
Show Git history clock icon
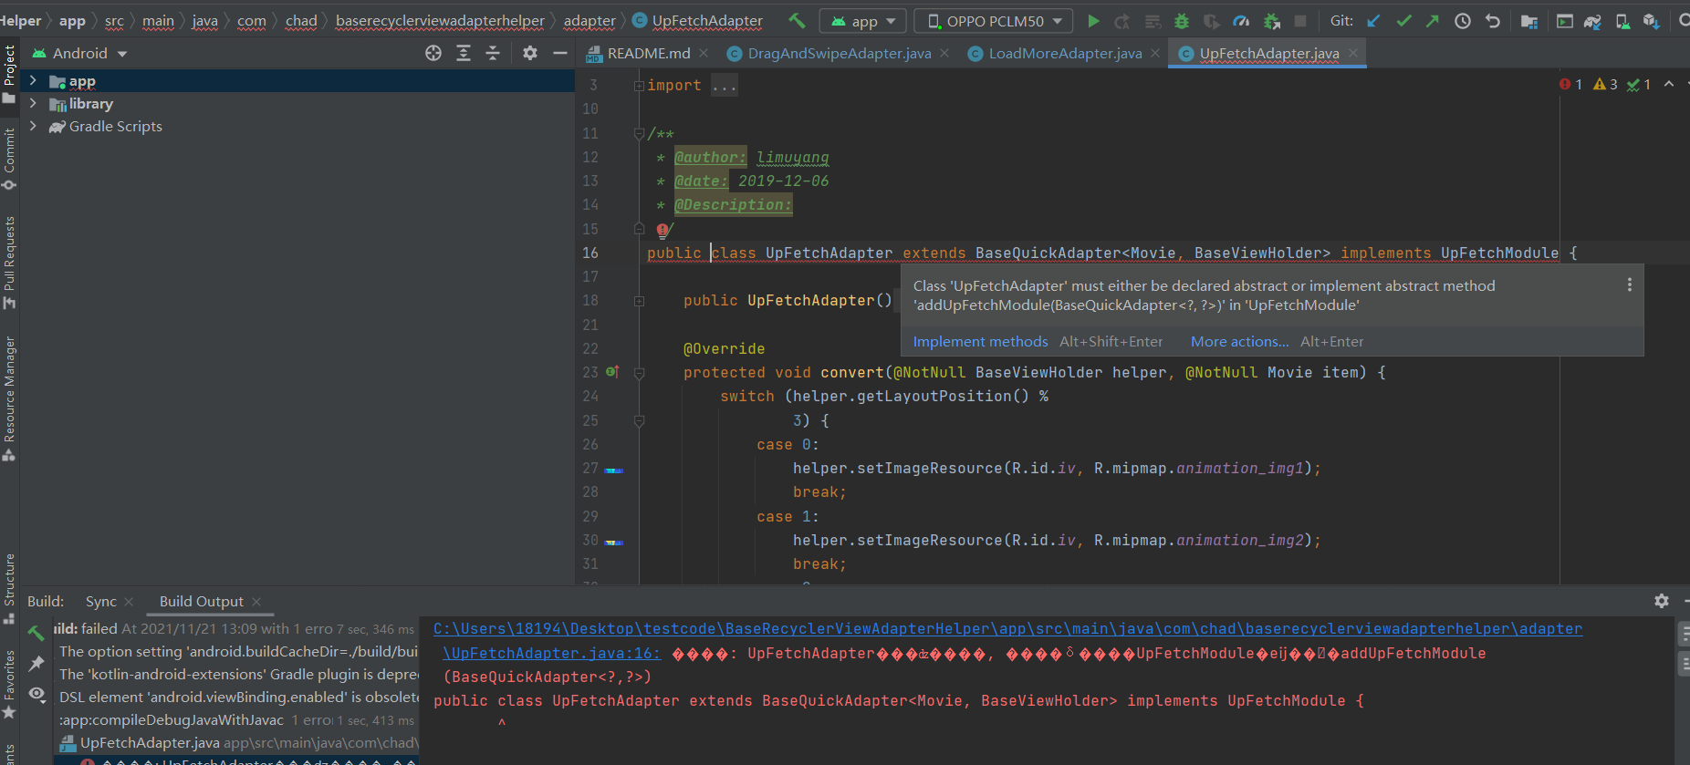pyautogui.click(x=1463, y=20)
